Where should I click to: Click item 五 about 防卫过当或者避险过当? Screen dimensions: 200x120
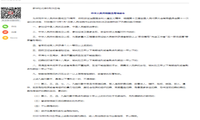(85, 50)
